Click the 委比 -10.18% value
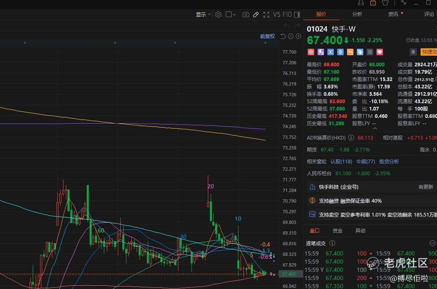437x289 pixels. (379, 102)
